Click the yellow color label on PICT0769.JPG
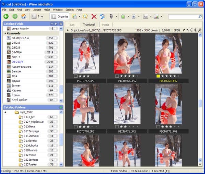Screen dimensions: 205x174 pos(158,76)
